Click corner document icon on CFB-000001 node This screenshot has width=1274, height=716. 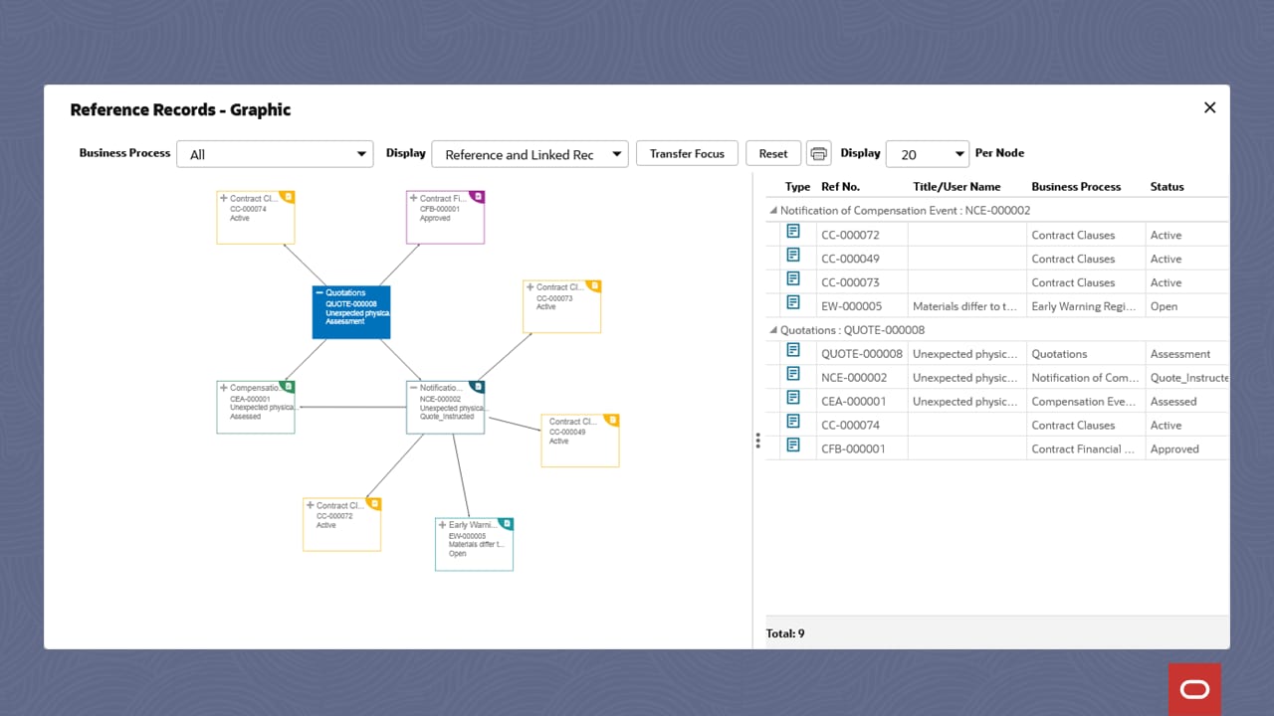click(479, 198)
